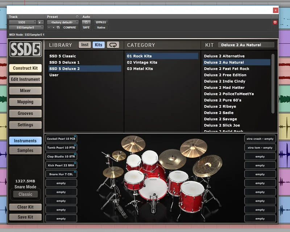Click the Clear Kit button
The width and height of the screenshot is (290, 232).
pyautogui.click(x=25, y=207)
